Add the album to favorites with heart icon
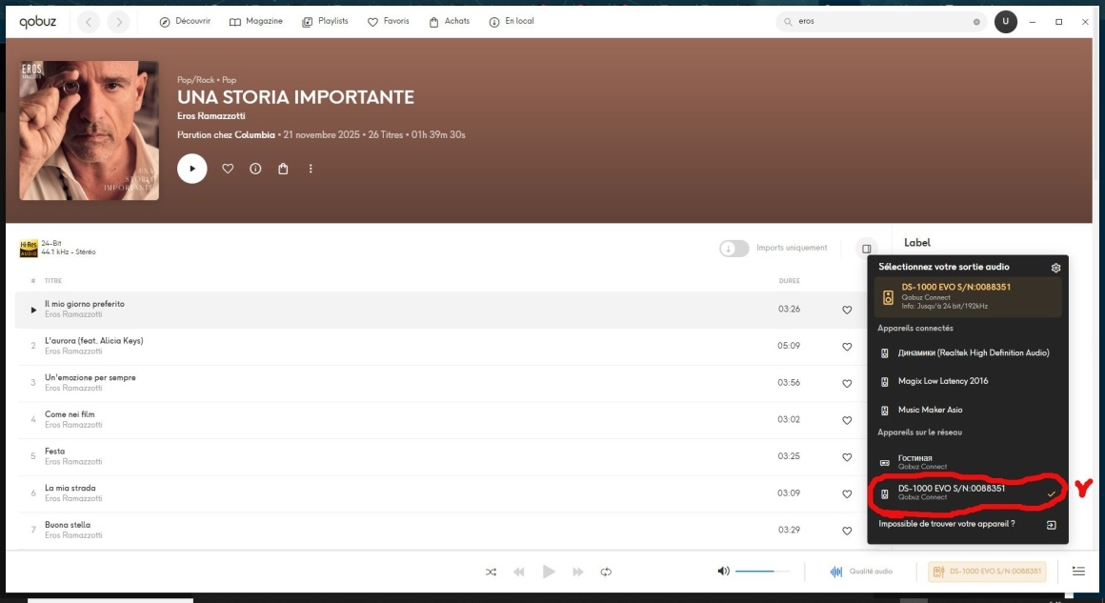The width and height of the screenshot is (1105, 603). 228,169
